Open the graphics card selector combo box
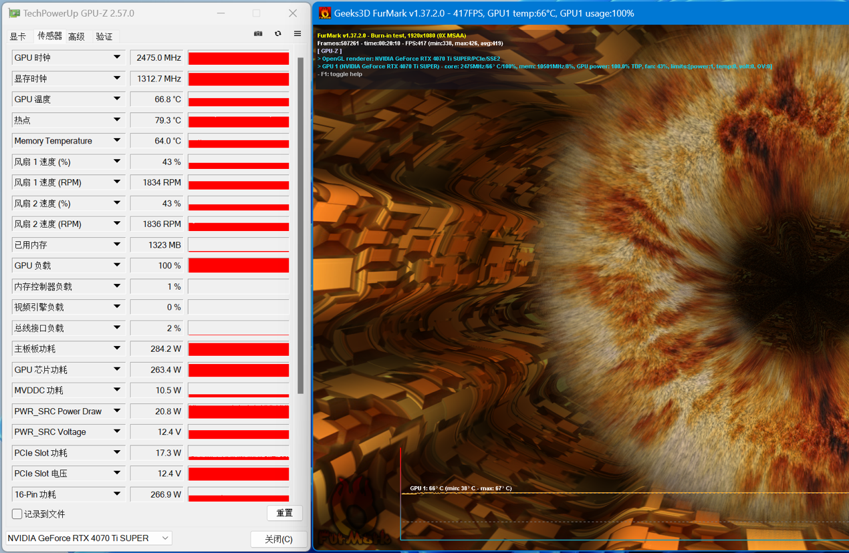849x553 pixels. pos(88,538)
